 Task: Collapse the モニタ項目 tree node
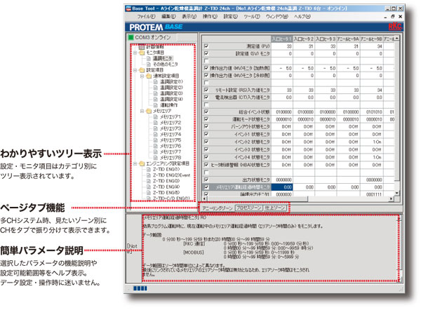pyautogui.click(x=135, y=53)
